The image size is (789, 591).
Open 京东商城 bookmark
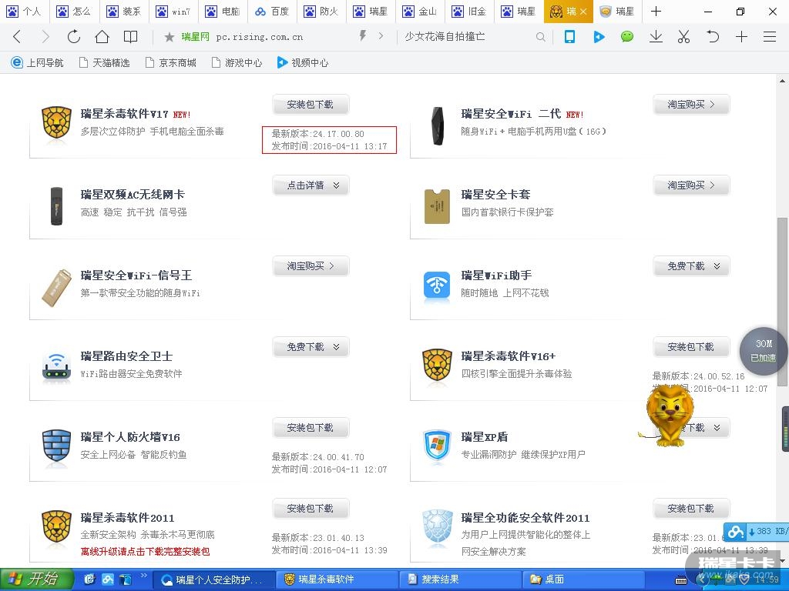click(x=171, y=63)
